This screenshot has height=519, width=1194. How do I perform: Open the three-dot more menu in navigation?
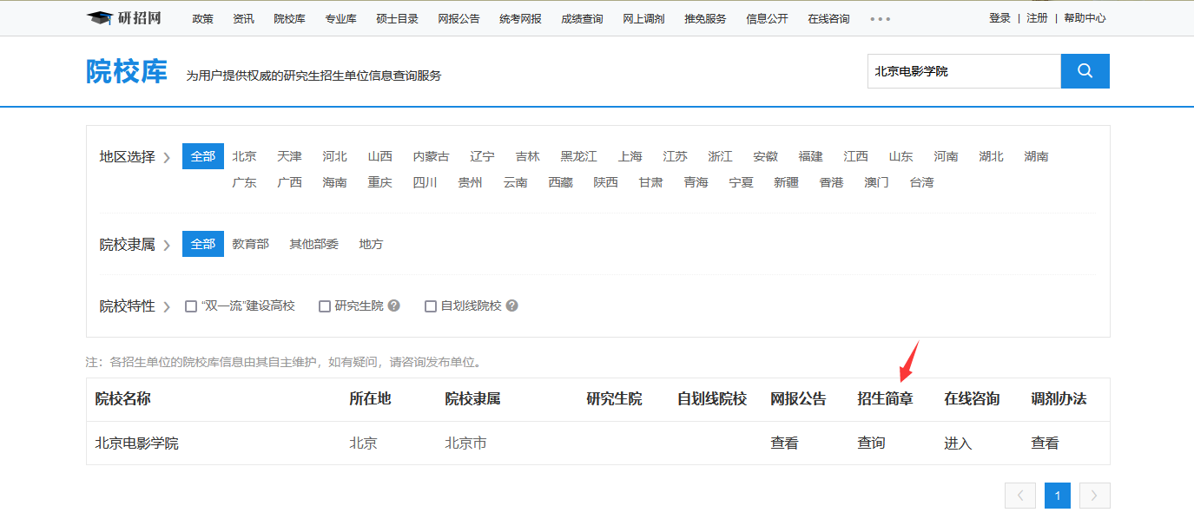(880, 18)
